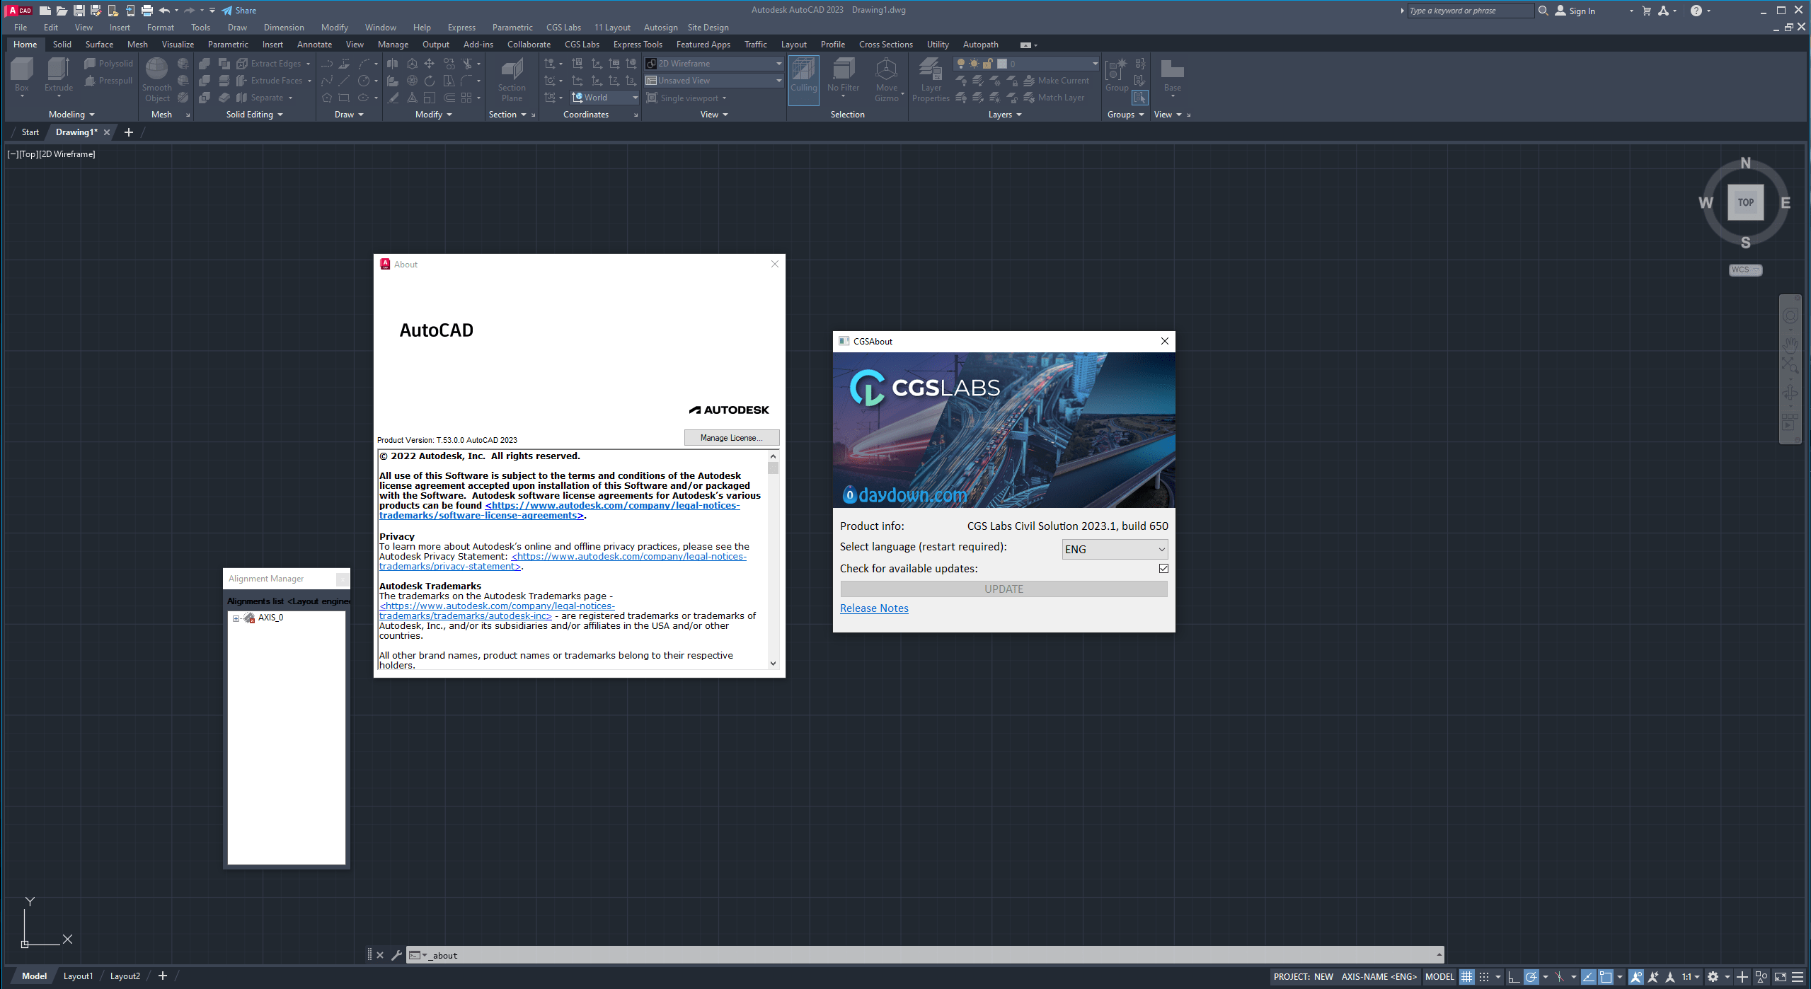Expand the Modeling panel
1811x989 pixels.
coord(71,115)
